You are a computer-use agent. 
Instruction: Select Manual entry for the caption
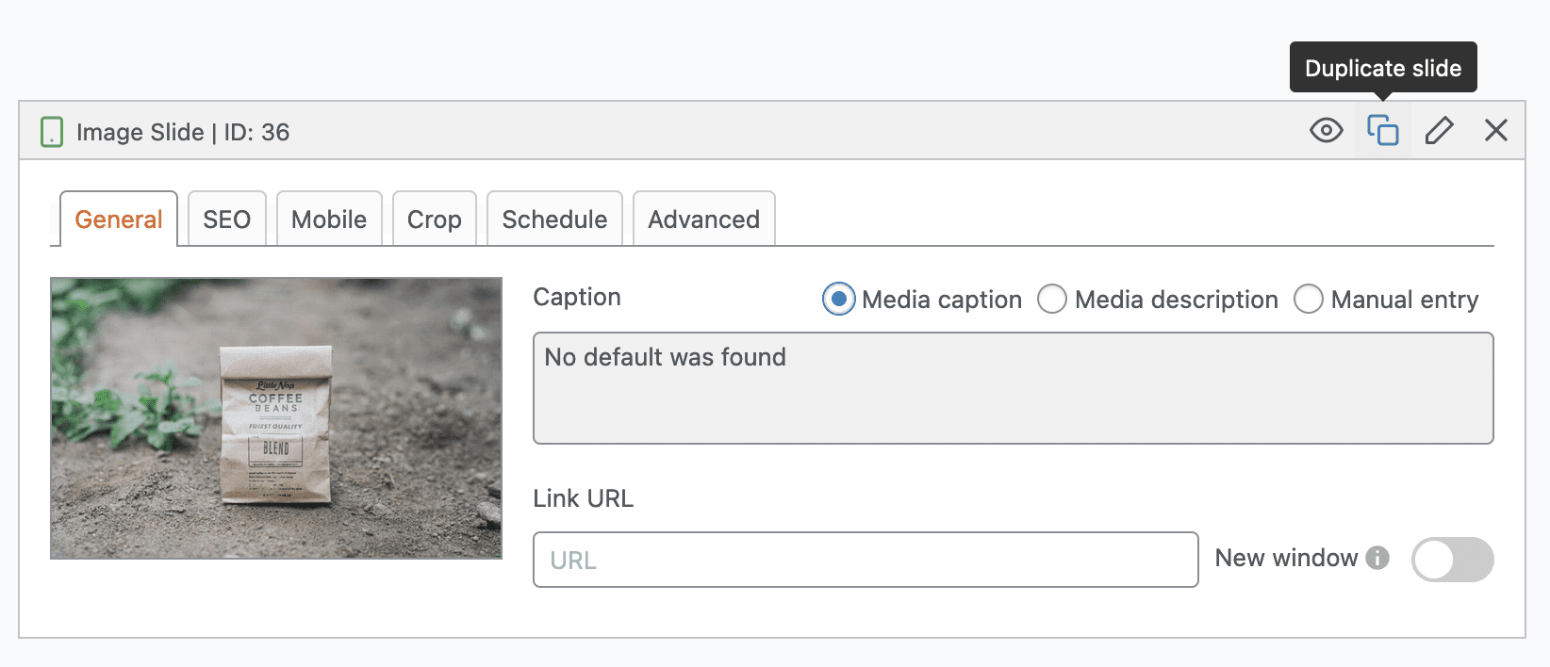pos(1308,300)
